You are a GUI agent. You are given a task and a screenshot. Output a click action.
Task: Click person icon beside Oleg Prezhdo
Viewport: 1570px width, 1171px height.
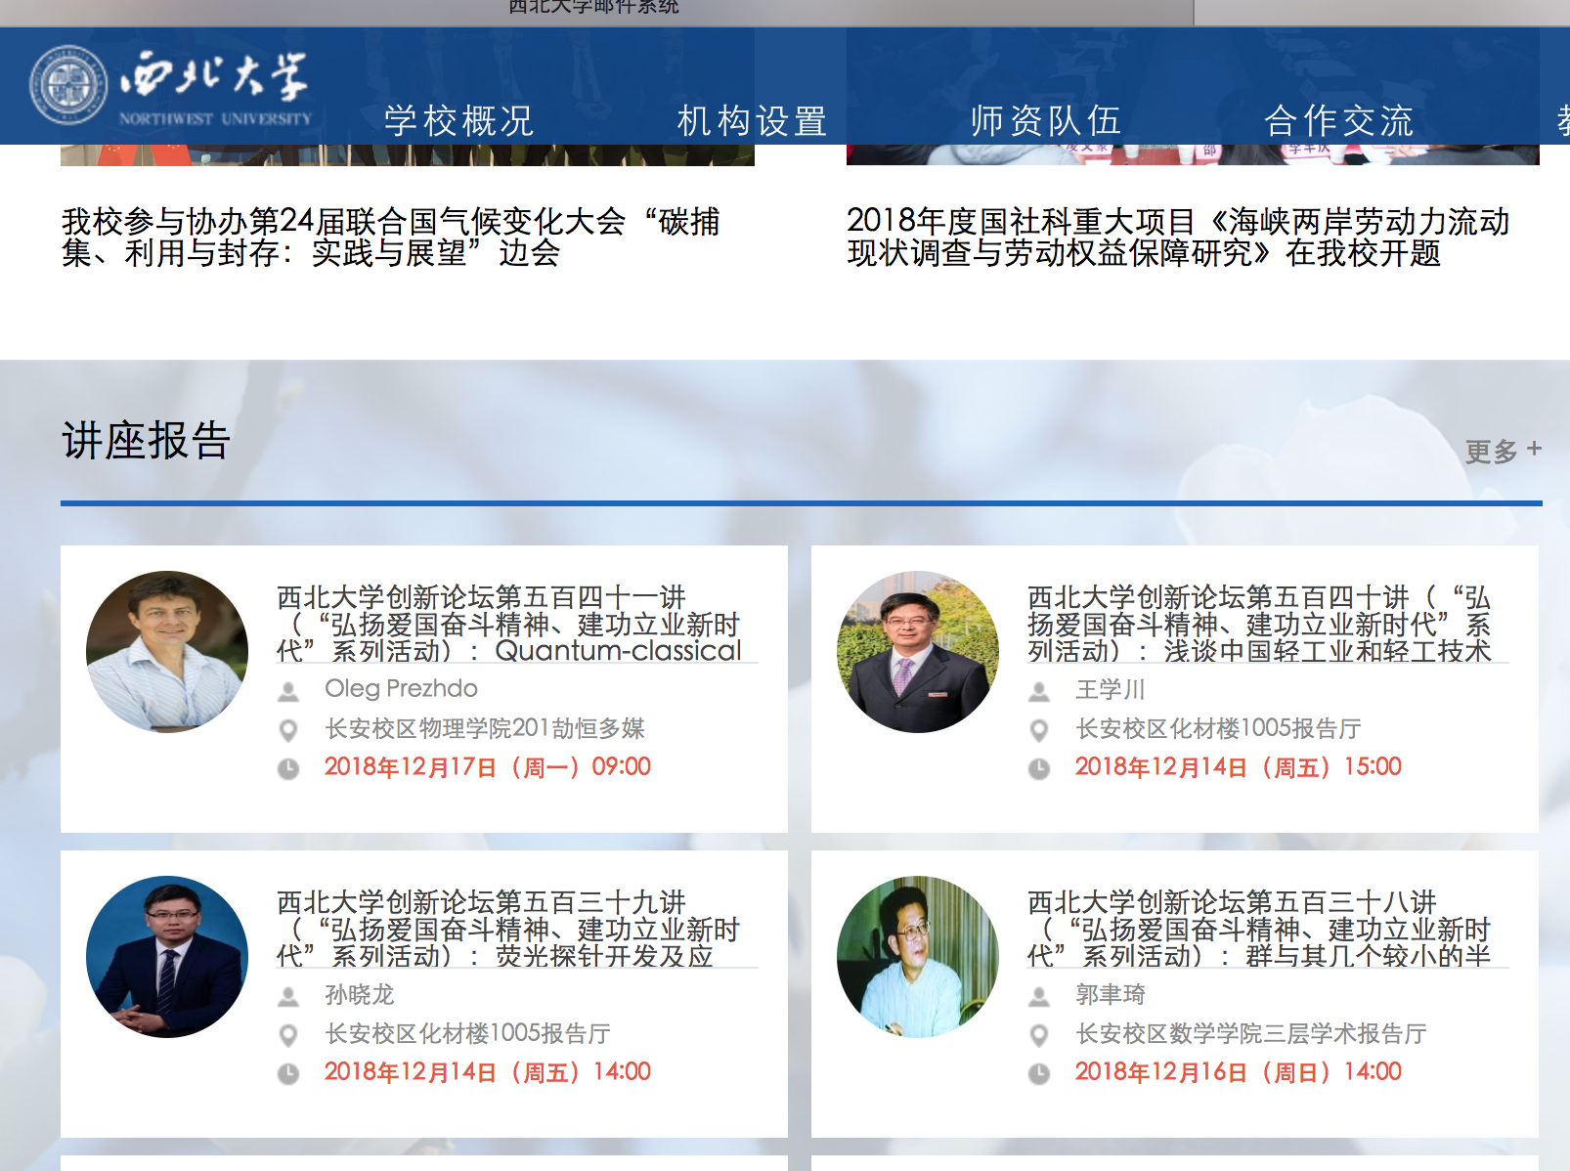click(288, 691)
